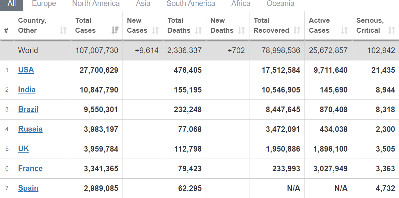Sort using Active Cases sort icon

[x=344, y=30]
